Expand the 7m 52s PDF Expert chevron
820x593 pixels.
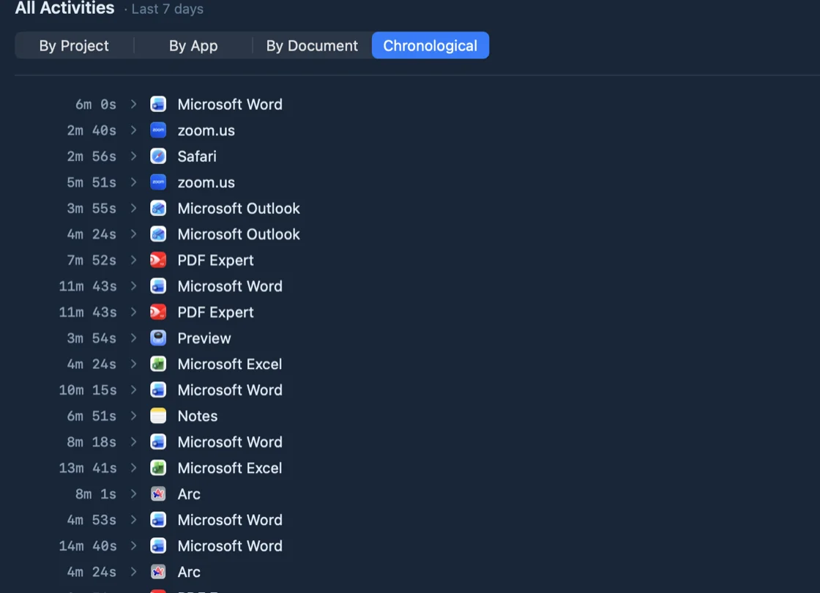tap(133, 260)
